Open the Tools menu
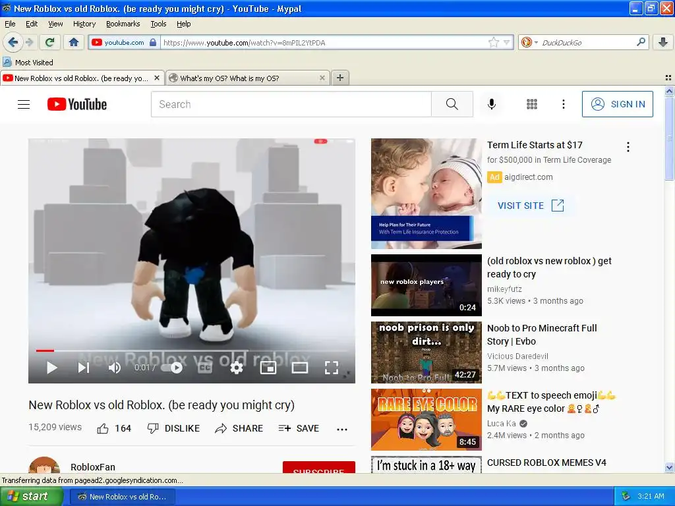 (158, 24)
